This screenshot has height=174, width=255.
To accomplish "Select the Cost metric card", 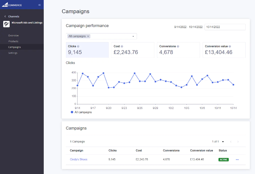I will (x=133, y=50).
